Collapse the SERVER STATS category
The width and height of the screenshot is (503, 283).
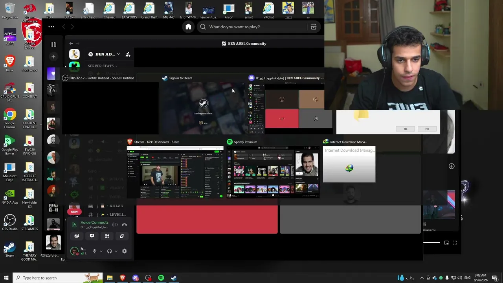coord(103,66)
